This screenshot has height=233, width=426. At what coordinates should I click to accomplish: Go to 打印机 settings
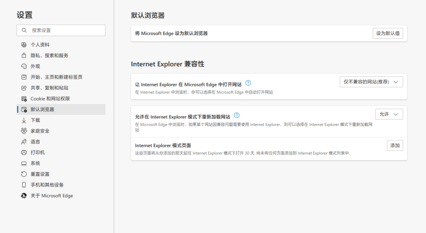(61, 152)
